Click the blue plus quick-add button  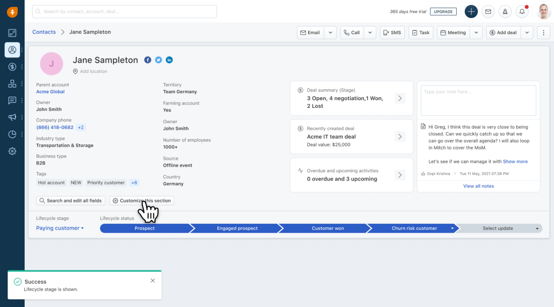(x=471, y=12)
